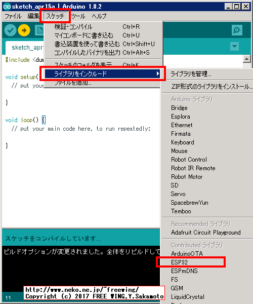Image resolution: width=253 pixels, height=304 pixels.
Task: Click the '// put your main code here' comment
Action: pyautogui.click(x=81, y=129)
